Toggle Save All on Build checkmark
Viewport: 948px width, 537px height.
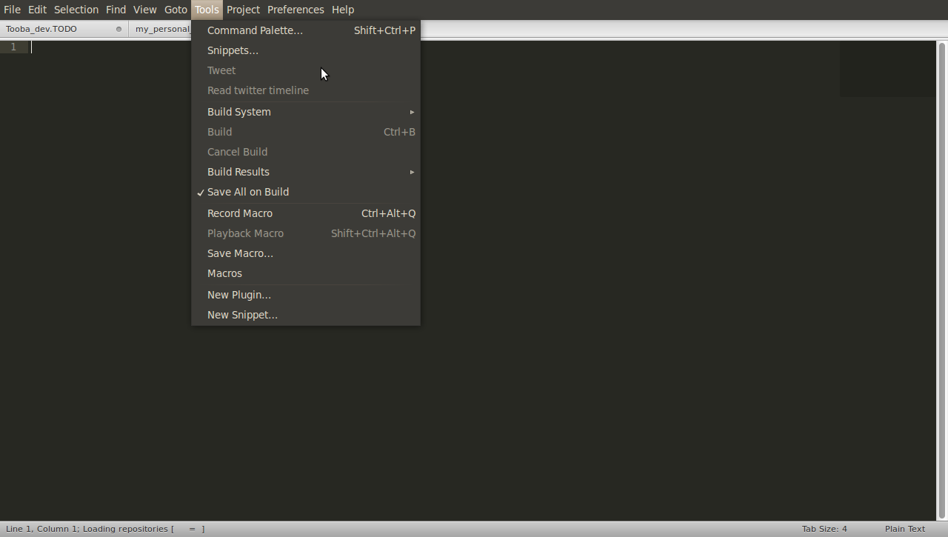click(306, 192)
